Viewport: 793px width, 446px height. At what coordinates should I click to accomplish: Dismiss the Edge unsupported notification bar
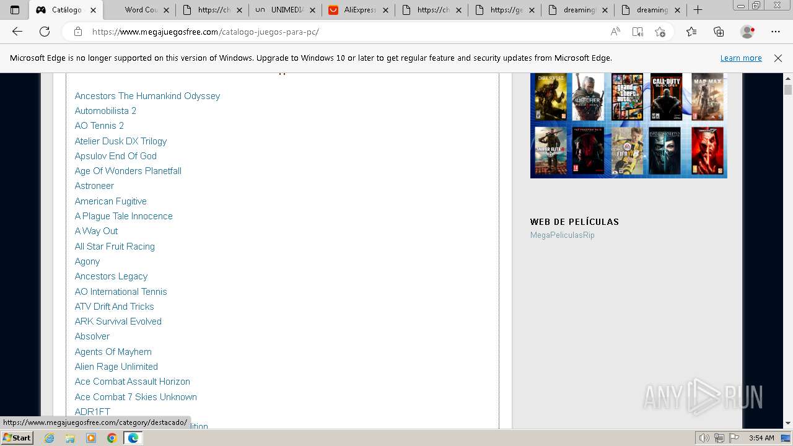coord(778,58)
